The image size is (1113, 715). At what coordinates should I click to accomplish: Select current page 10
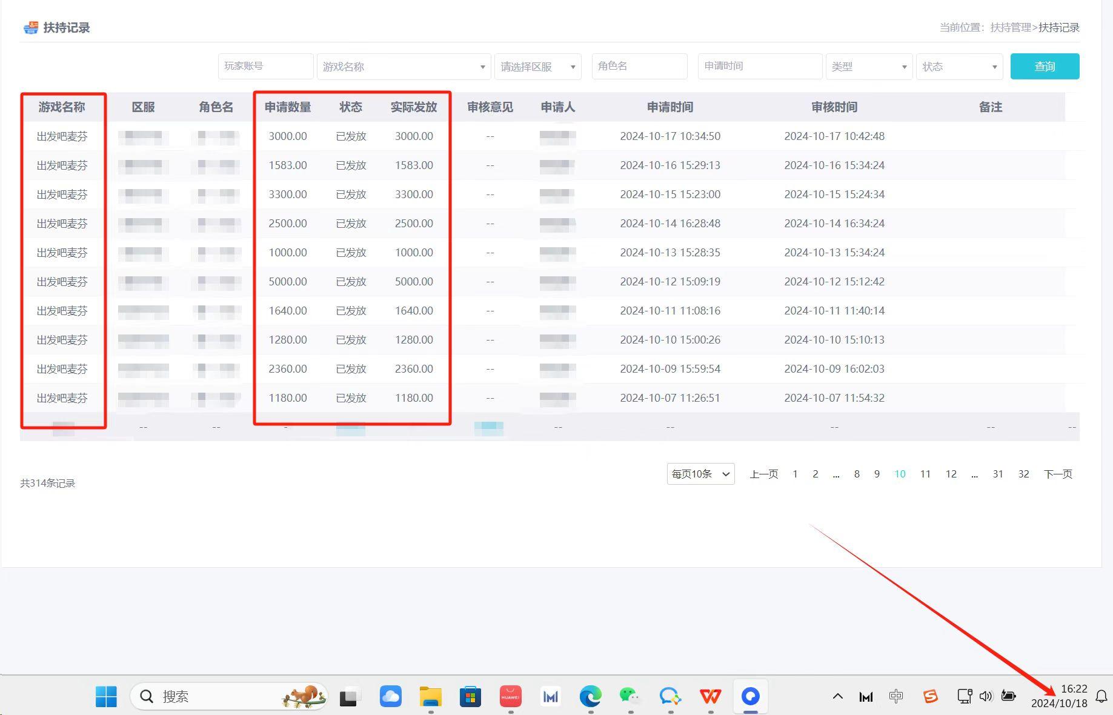click(x=900, y=474)
